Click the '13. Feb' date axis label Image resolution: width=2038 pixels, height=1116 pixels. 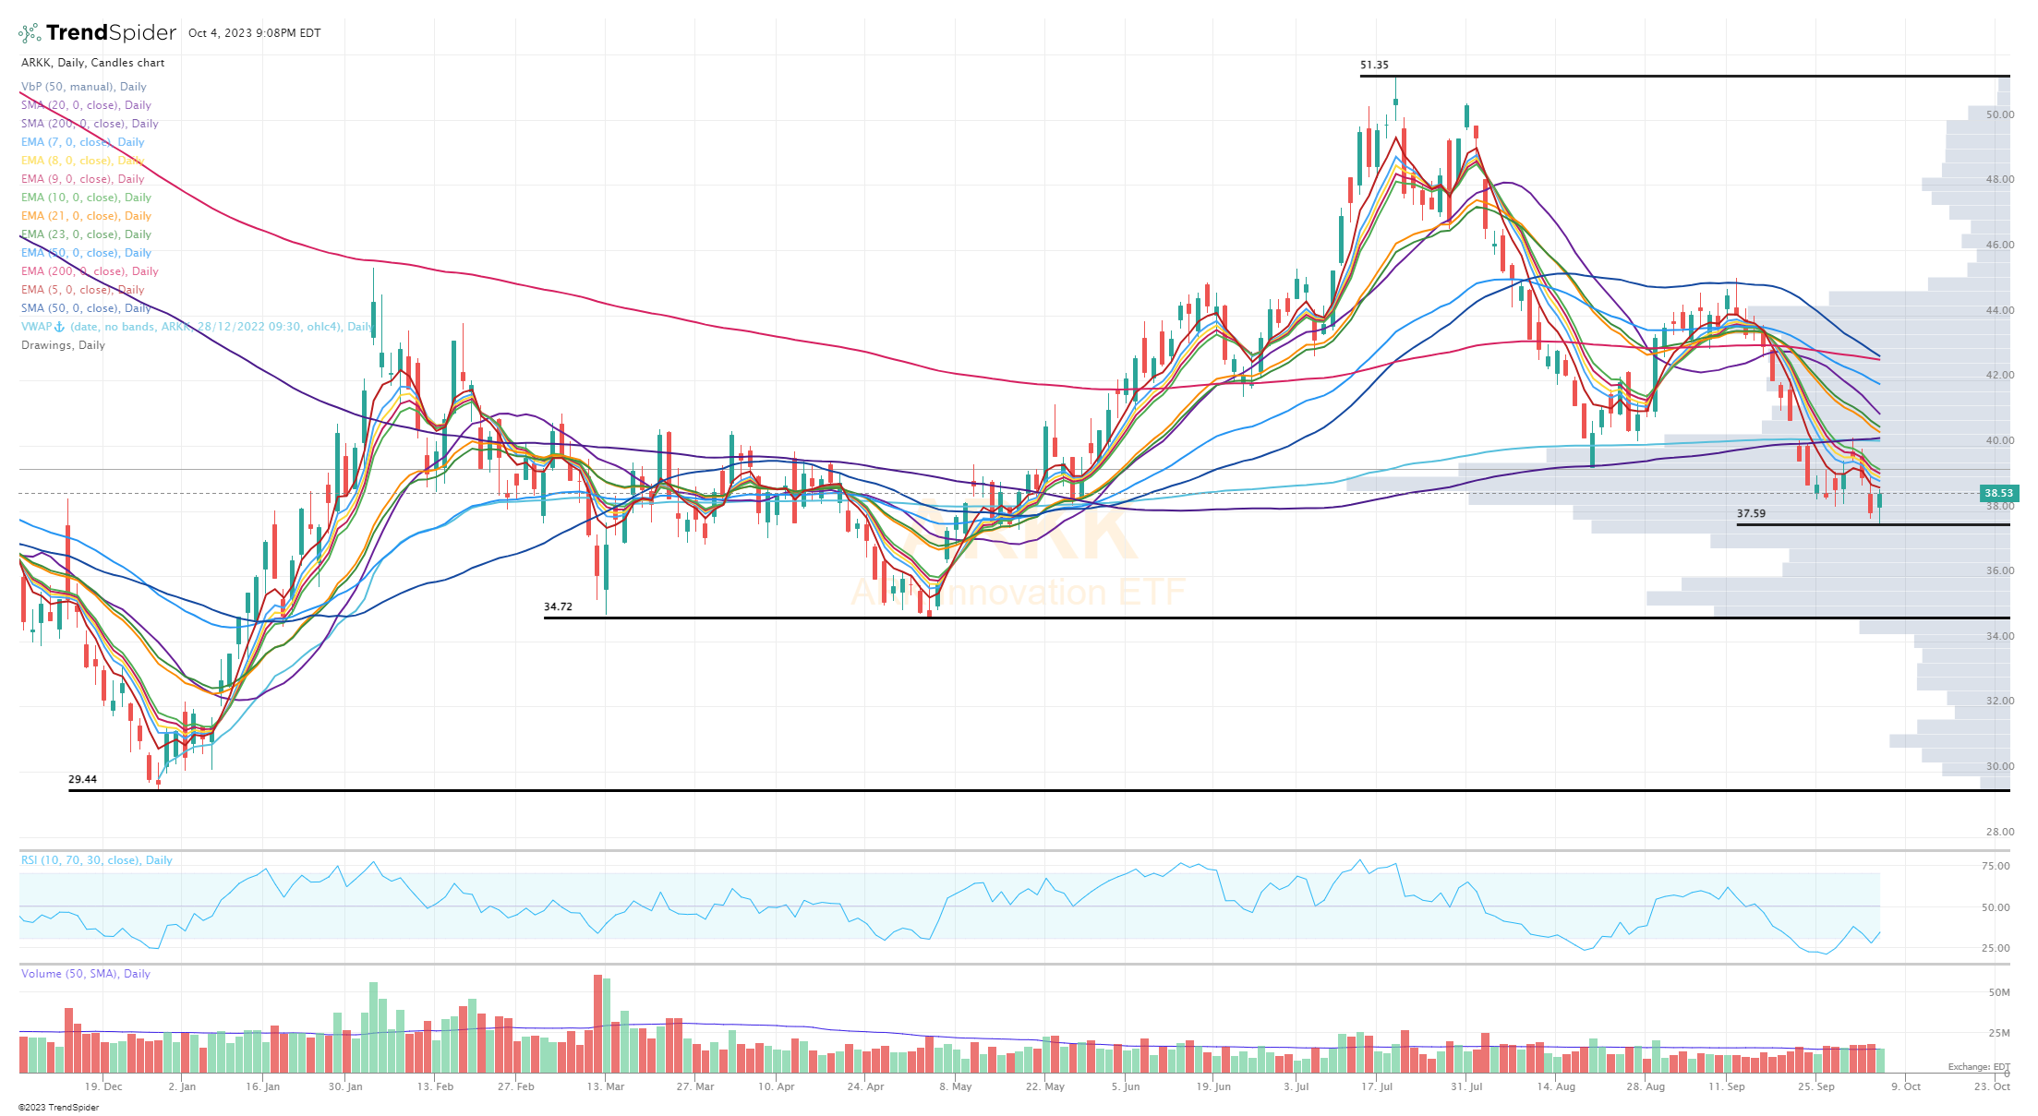[x=435, y=1087]
